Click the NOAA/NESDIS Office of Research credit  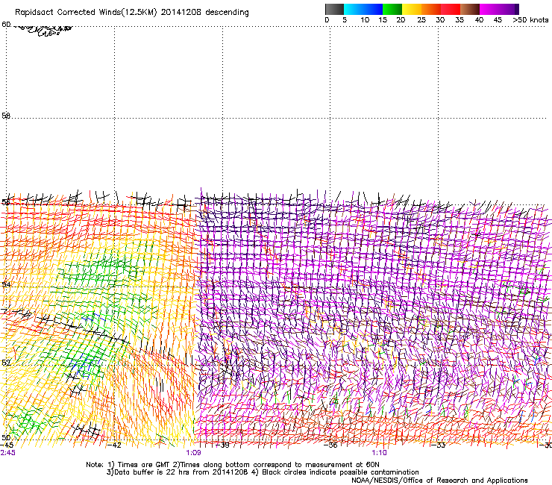tap(439, 481)
